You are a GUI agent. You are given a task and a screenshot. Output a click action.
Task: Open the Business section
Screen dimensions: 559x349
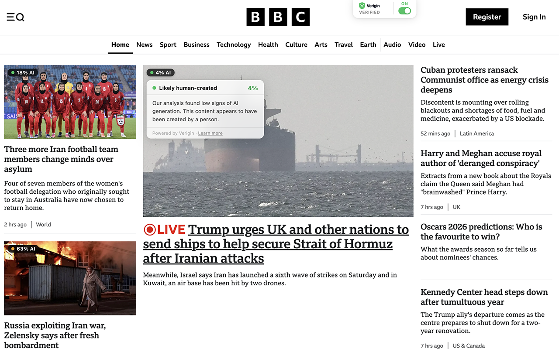(197, 44)
